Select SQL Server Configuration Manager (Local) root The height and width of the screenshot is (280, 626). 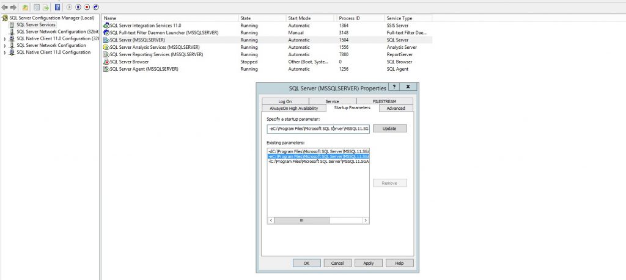52,18
